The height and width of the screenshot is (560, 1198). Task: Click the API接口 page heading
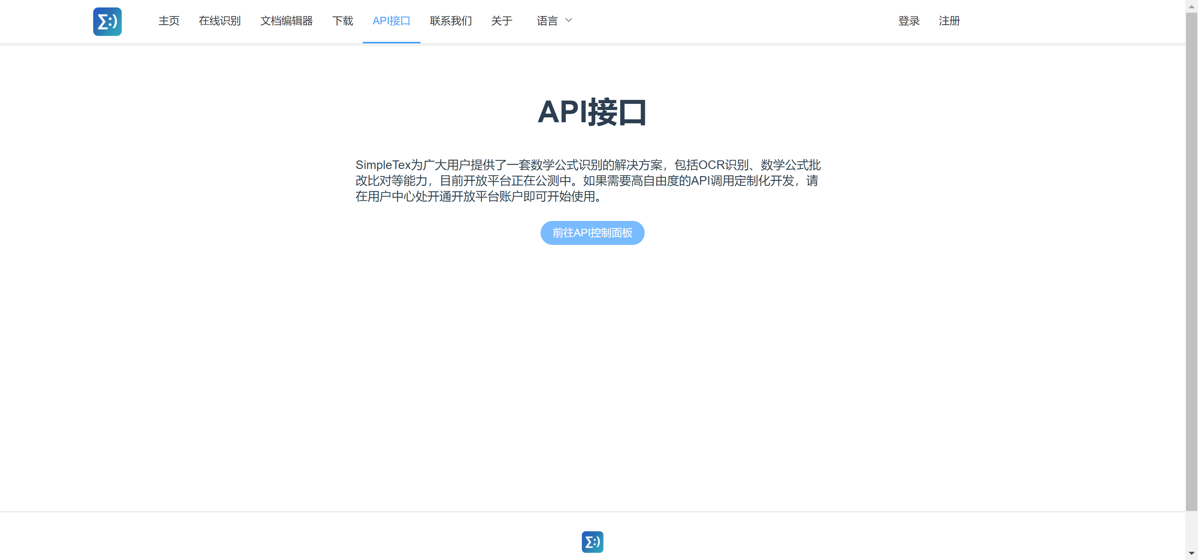(x=592, y=112)
